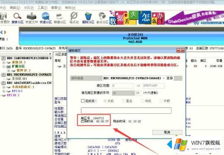This screenshot has height=155, width=224.
Task: Select HD0:SAMSUNG disk label in tree
Action: [29, 58]
